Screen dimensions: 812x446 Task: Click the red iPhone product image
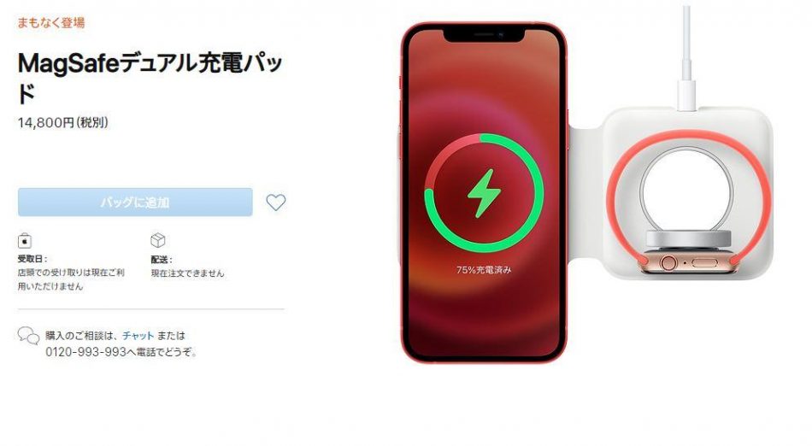coord(484,192)
